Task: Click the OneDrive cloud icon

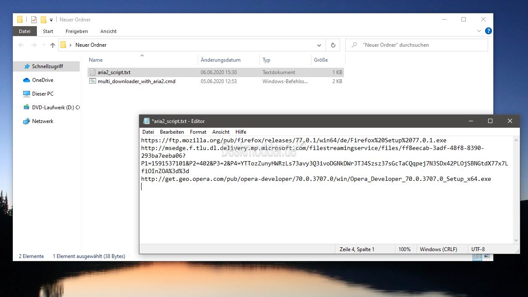Action: point(27,80)
